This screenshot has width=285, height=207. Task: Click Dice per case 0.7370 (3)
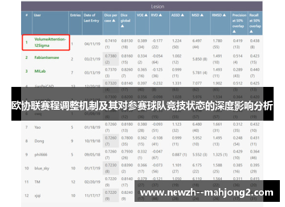tap(111, 73)
